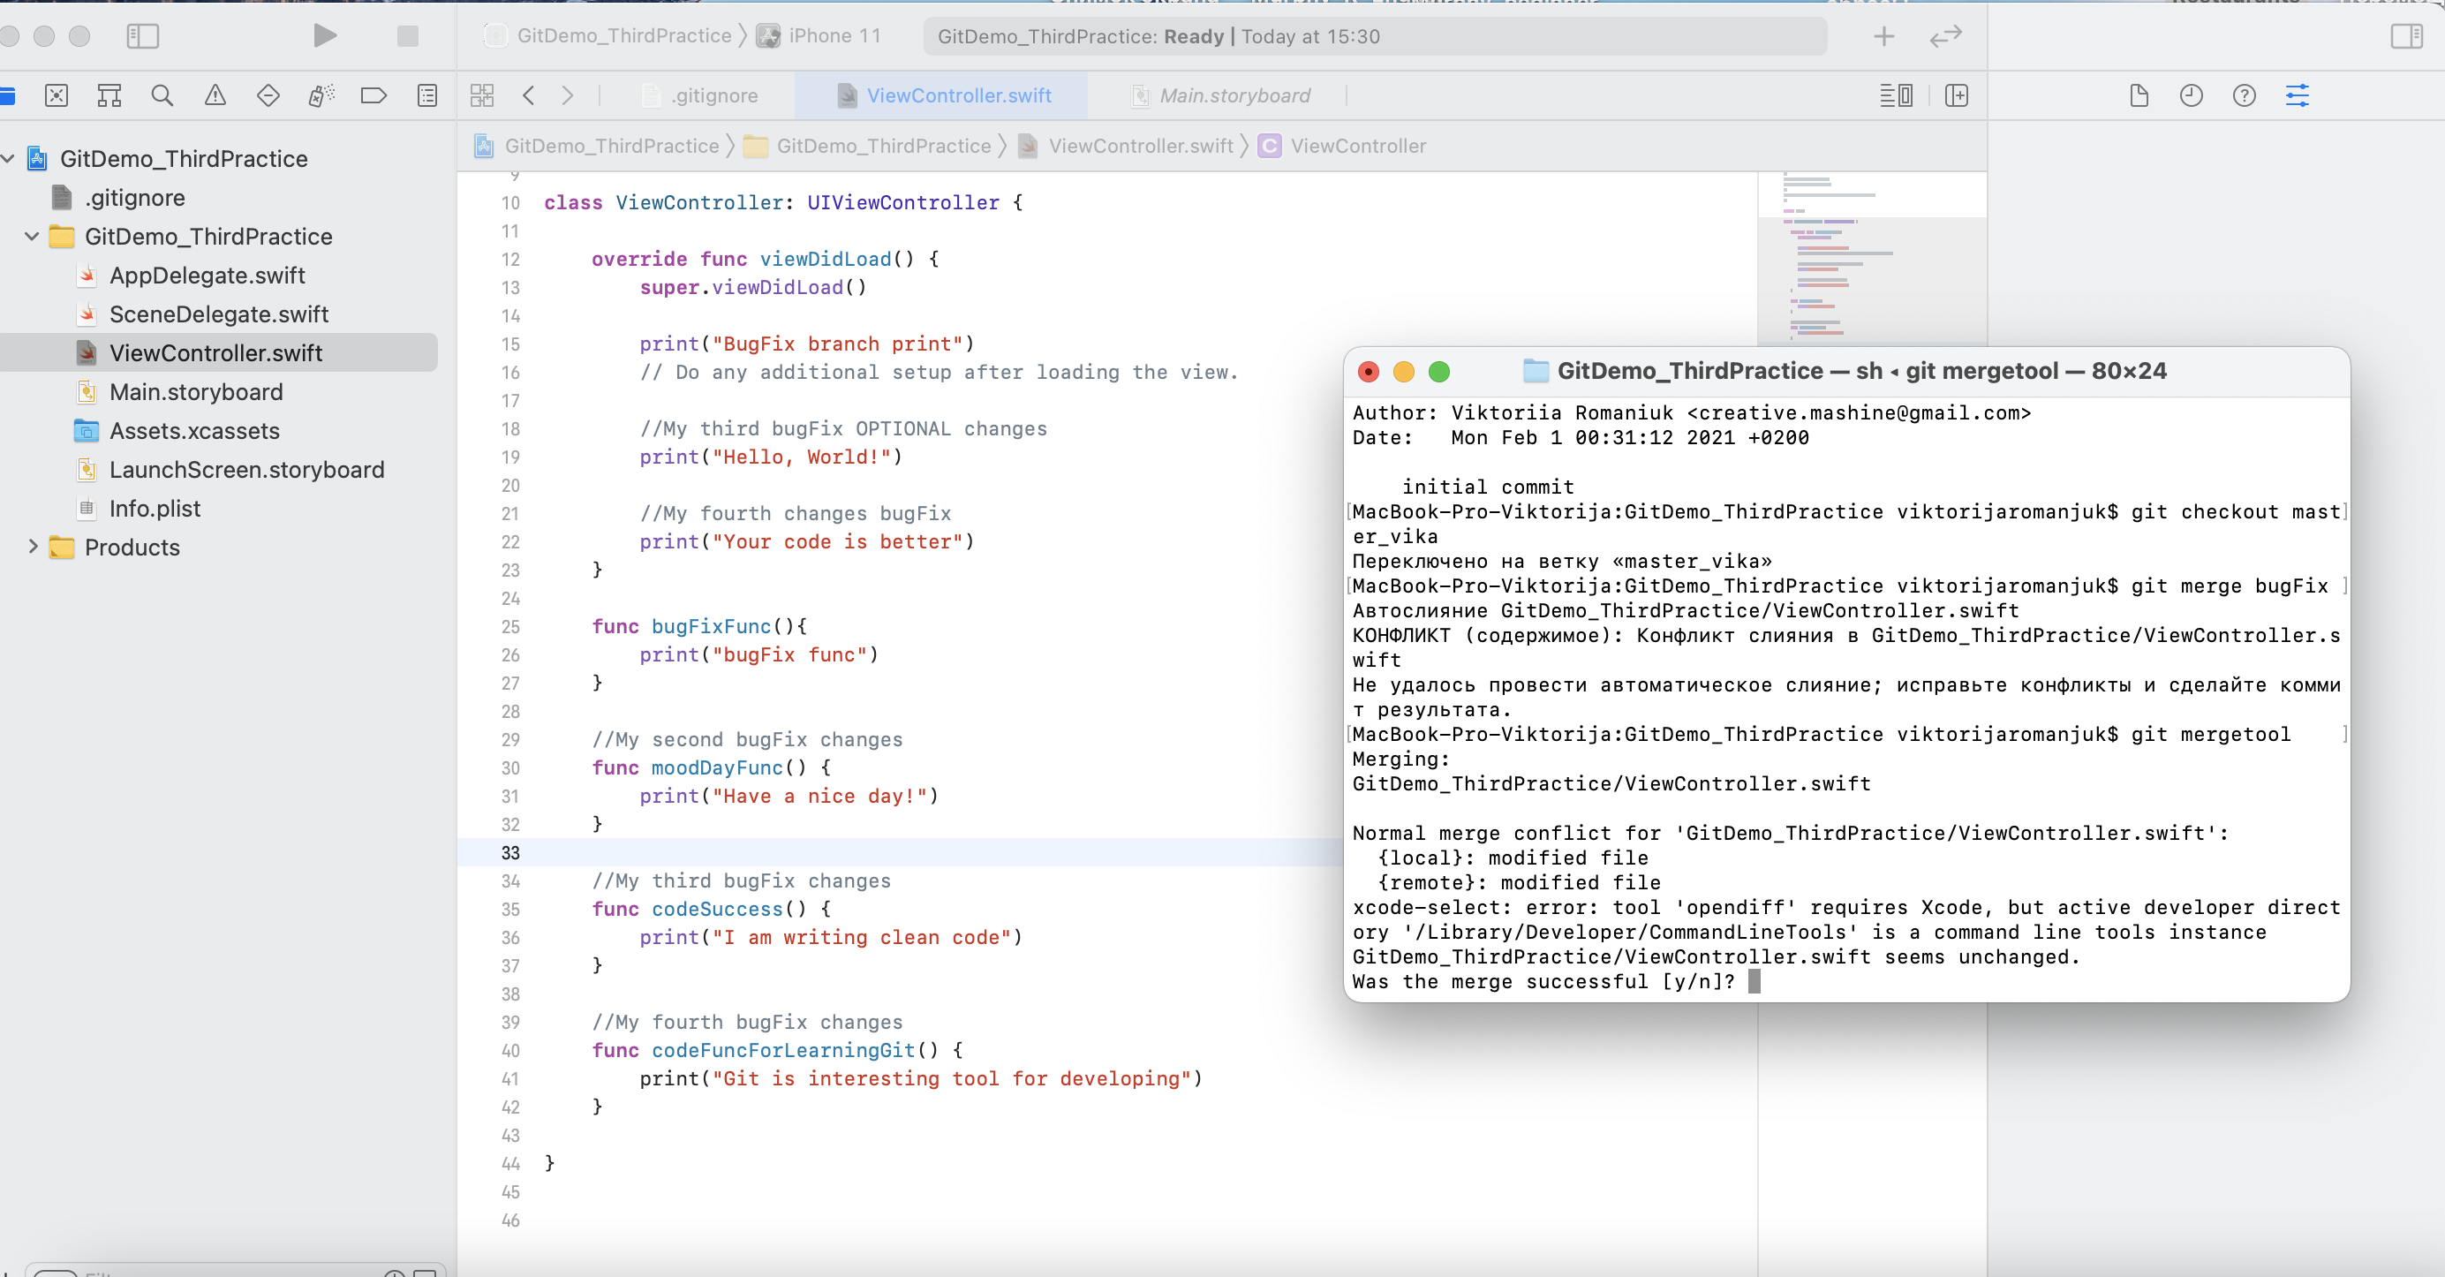Click the code minimap preview
The height and width of the screenshot is (1277, 2445).
coord(1871,258)
